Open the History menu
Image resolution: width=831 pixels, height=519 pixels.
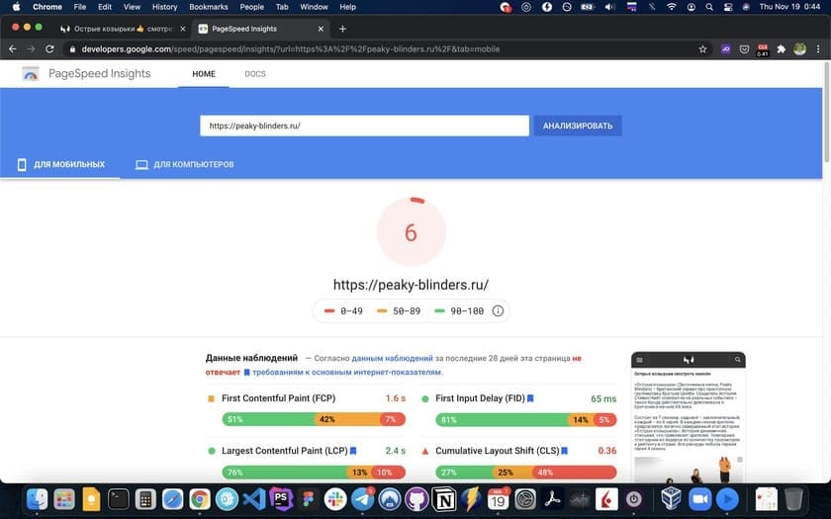[165, 7]
